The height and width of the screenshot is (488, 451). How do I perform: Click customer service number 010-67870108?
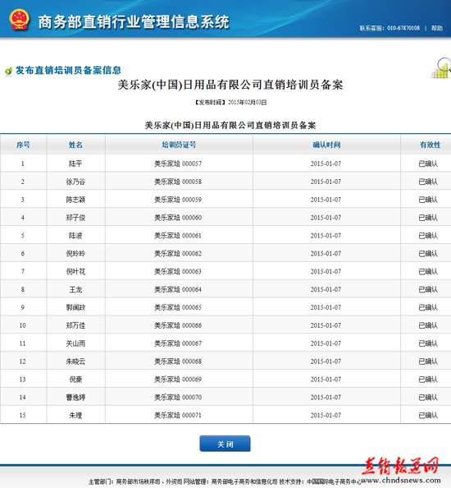[403, 28]
